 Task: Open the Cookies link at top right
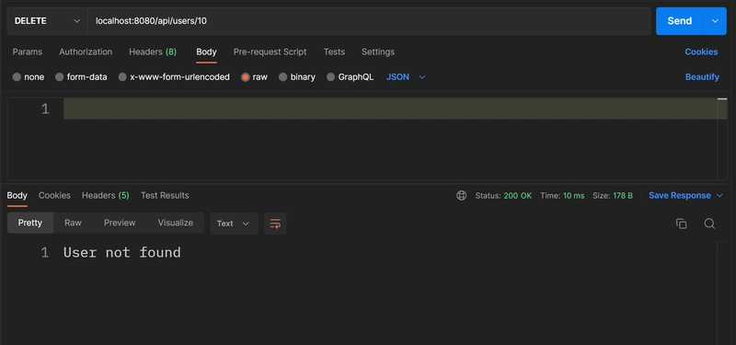click(x=701, y=52)
